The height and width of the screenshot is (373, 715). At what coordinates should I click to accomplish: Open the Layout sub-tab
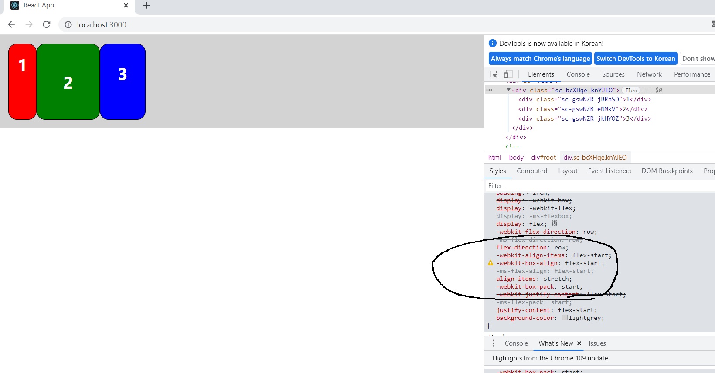tap(568, 171)
